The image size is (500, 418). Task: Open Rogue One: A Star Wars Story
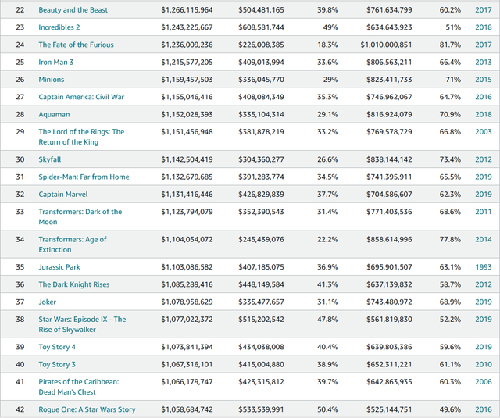pyautogui.click(x=87, y=409)
